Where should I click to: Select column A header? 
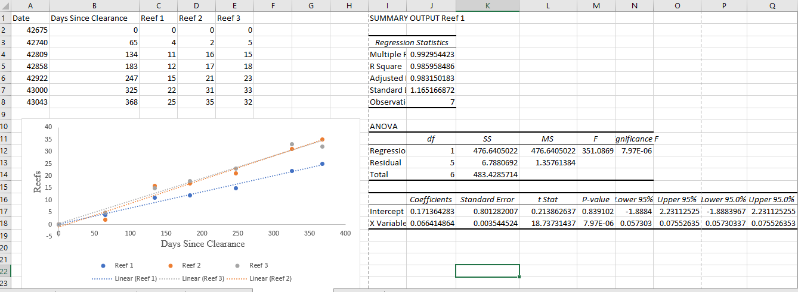30,5
